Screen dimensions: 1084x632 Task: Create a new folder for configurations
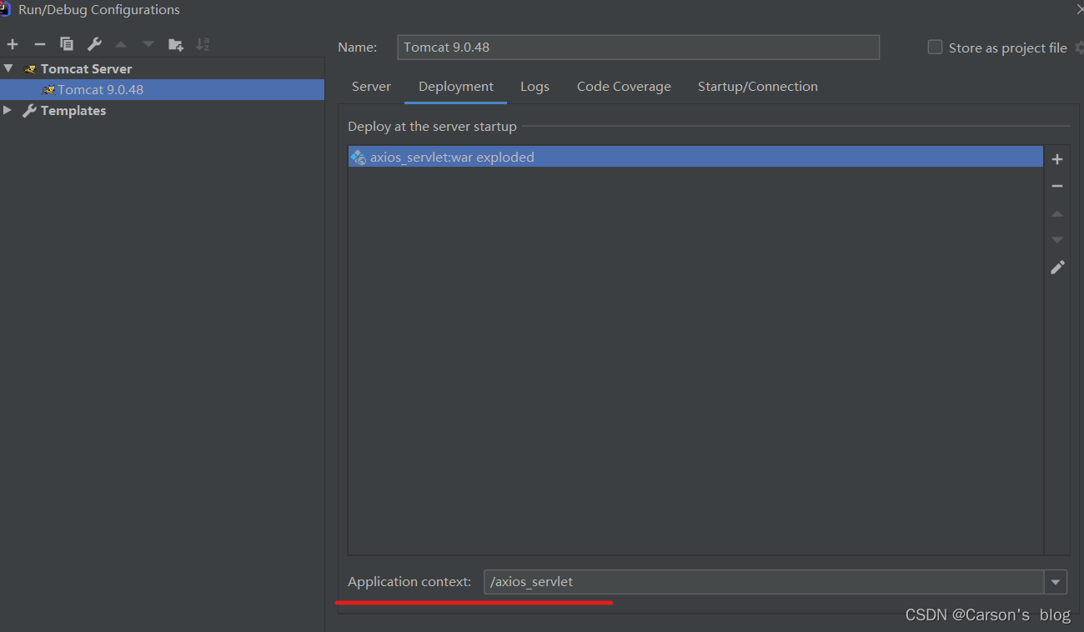[175, 44]
